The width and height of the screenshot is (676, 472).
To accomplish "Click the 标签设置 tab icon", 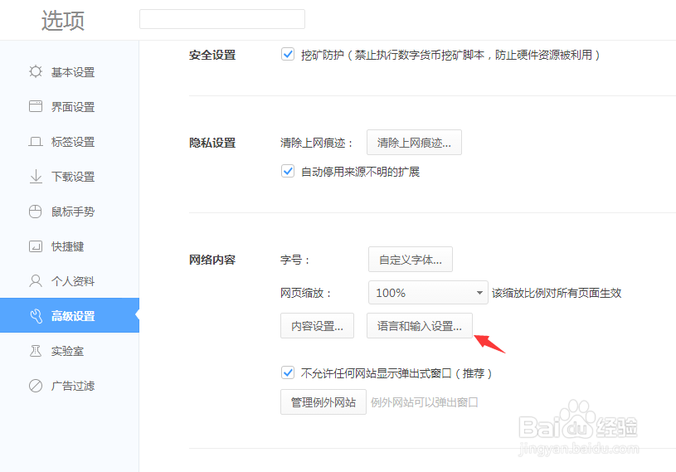I will (36, 141).
